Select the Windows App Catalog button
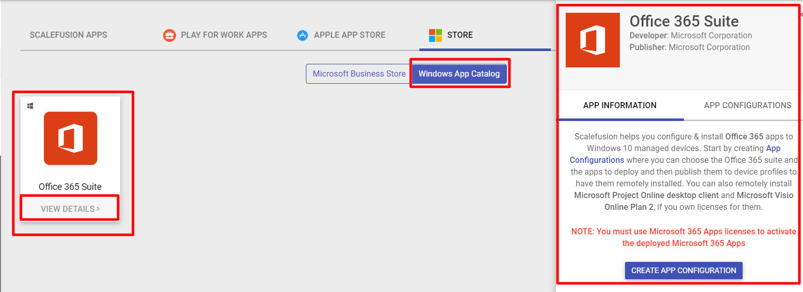The height and width of the screenshot is (292, 803). [459, 74]
